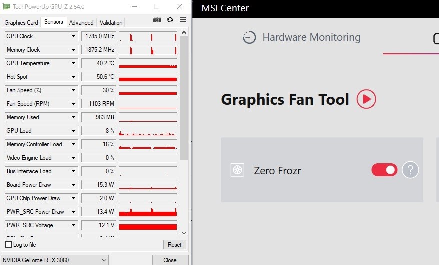The width and height of the screenshot is (439, 265).
Task: Click the Reset button in GPU-Z
Action: tap(174, 245)
